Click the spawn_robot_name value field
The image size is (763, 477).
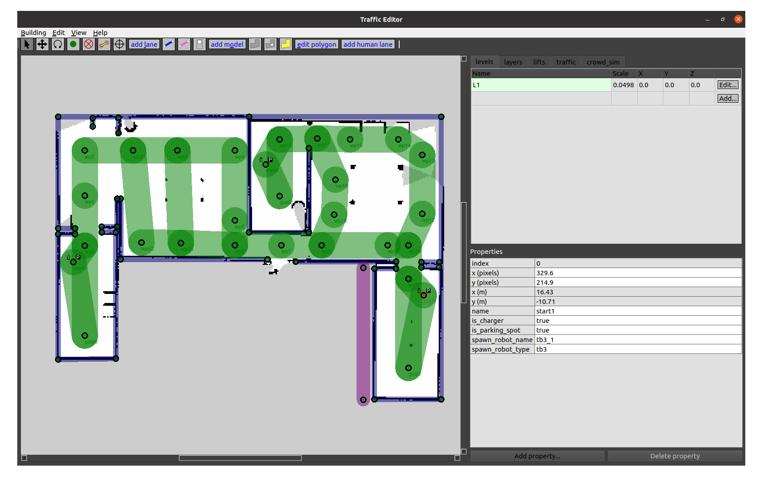pos(638,340)
